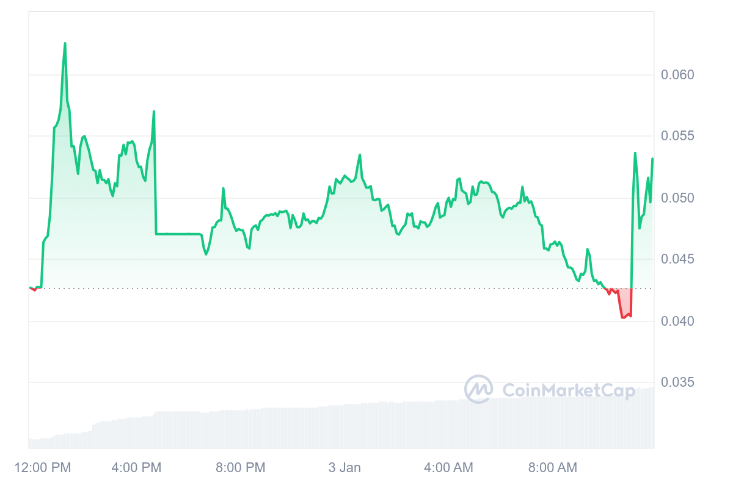Screen dimensions: 733x488
Task: Click the final endpoint of the green line
Action: 652,159
